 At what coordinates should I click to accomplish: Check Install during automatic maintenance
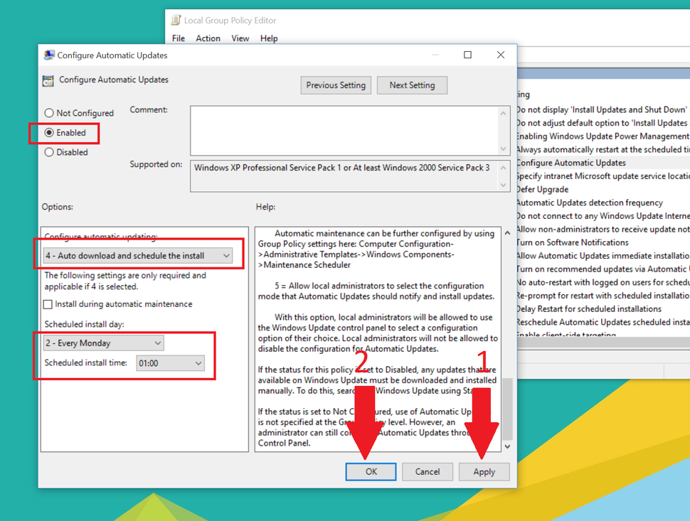tap(48, 304)
